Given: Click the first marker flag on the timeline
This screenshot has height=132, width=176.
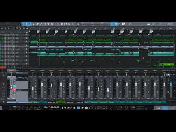Looking at the screenshot, I should pos(38,32).
